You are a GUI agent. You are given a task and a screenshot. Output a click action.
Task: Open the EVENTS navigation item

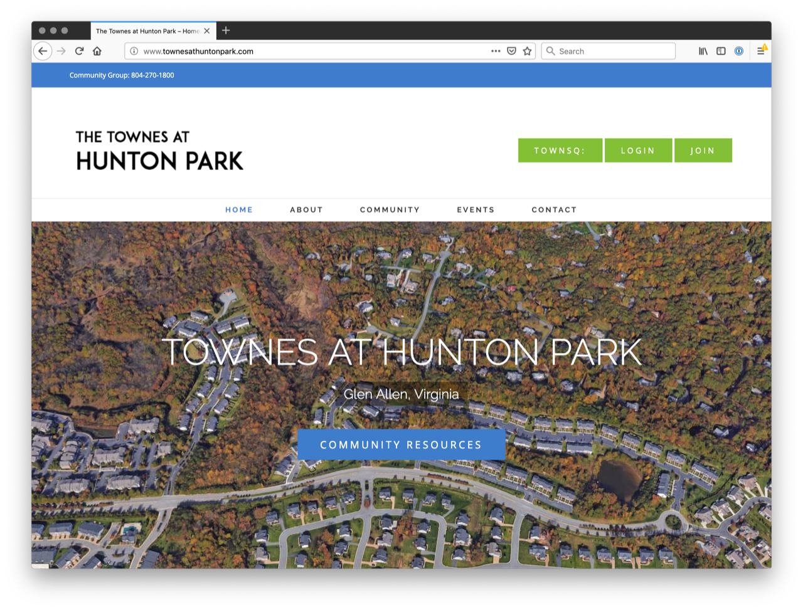[476, 210]
